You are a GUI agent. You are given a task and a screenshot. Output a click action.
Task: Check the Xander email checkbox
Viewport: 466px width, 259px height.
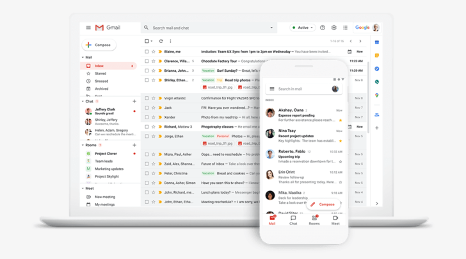point(147,117)
